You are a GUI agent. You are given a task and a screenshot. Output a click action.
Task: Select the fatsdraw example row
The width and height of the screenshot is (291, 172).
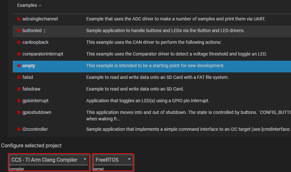click(x=31, y=89)
